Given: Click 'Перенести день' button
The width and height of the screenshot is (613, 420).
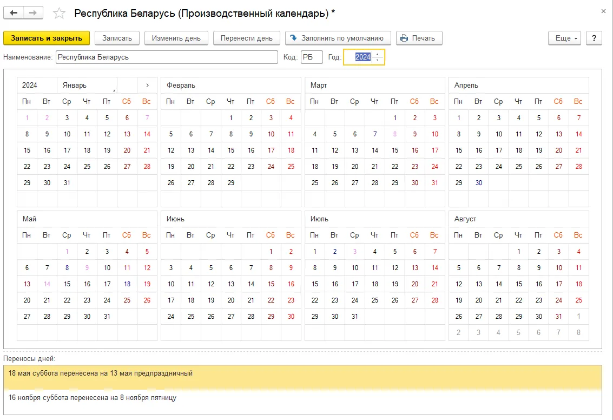Looking at the screenshot, I should [x=246, y=38].
